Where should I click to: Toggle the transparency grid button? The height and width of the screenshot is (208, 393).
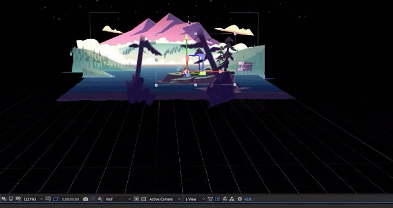coord(143,199)
